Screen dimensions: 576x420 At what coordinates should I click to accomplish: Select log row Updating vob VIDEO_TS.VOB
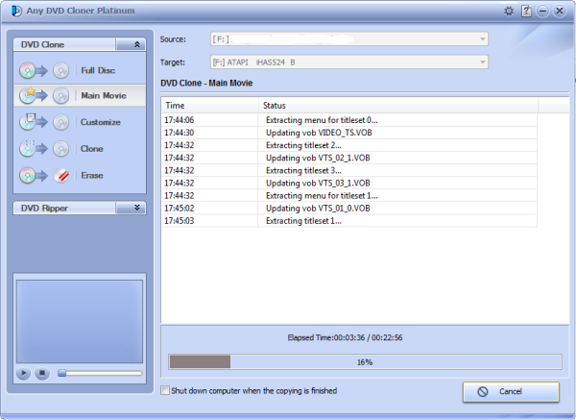349,133
